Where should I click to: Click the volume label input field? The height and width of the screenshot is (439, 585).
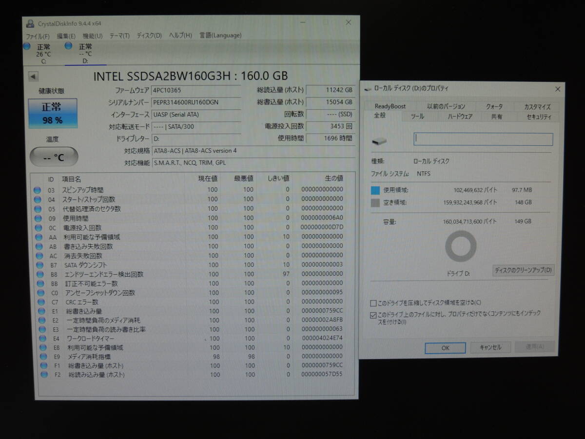pyautogui.click(x=483, y=139)
